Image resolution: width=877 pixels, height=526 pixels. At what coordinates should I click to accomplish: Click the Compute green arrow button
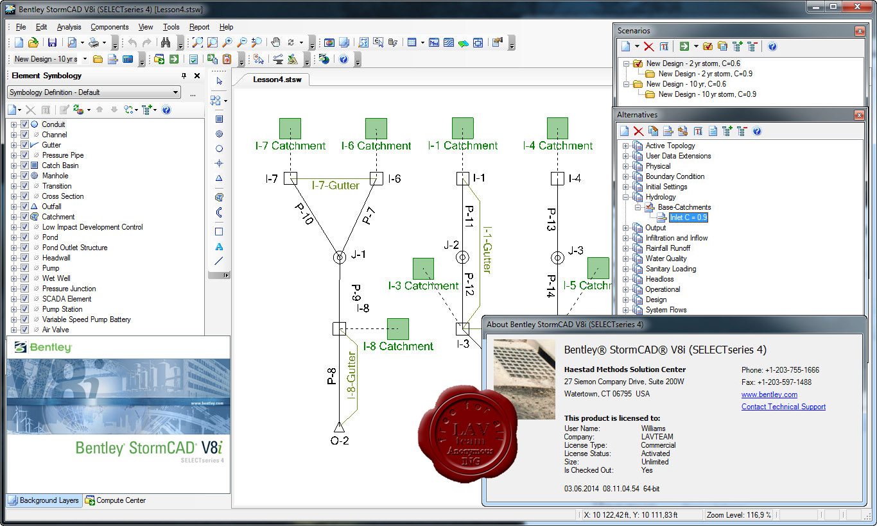174,59
